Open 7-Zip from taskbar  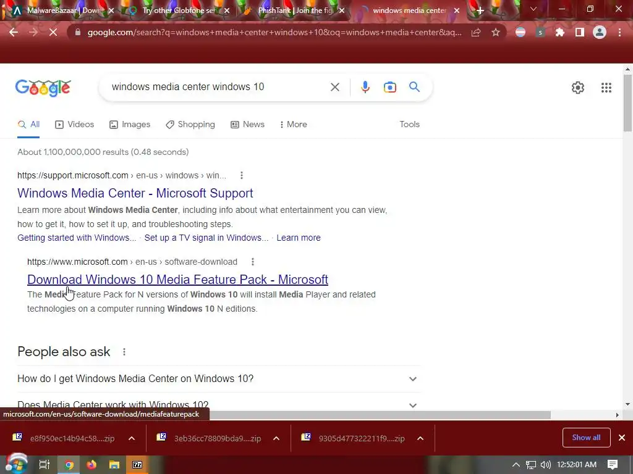point(137,465)
